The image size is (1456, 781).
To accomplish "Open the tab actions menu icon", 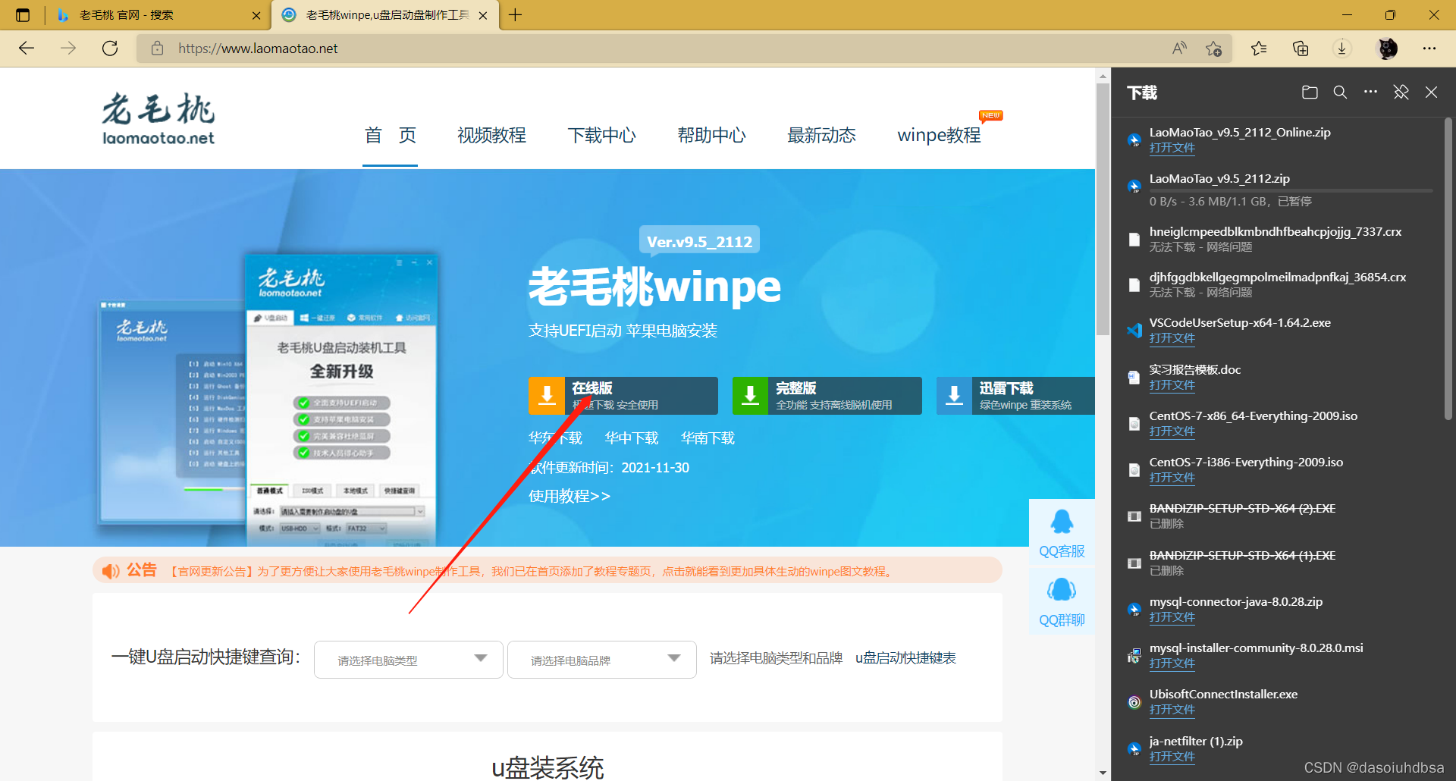I will 23,15.
